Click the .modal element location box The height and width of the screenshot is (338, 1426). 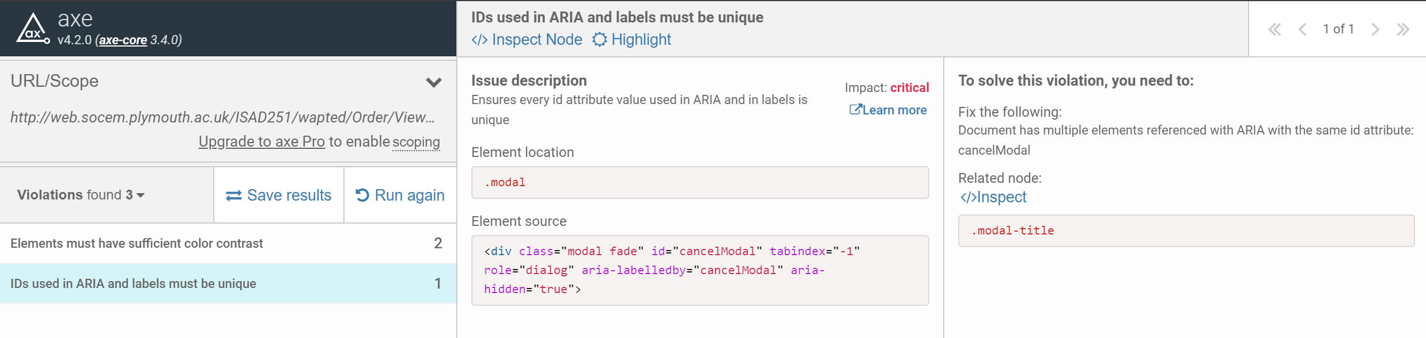699,183
